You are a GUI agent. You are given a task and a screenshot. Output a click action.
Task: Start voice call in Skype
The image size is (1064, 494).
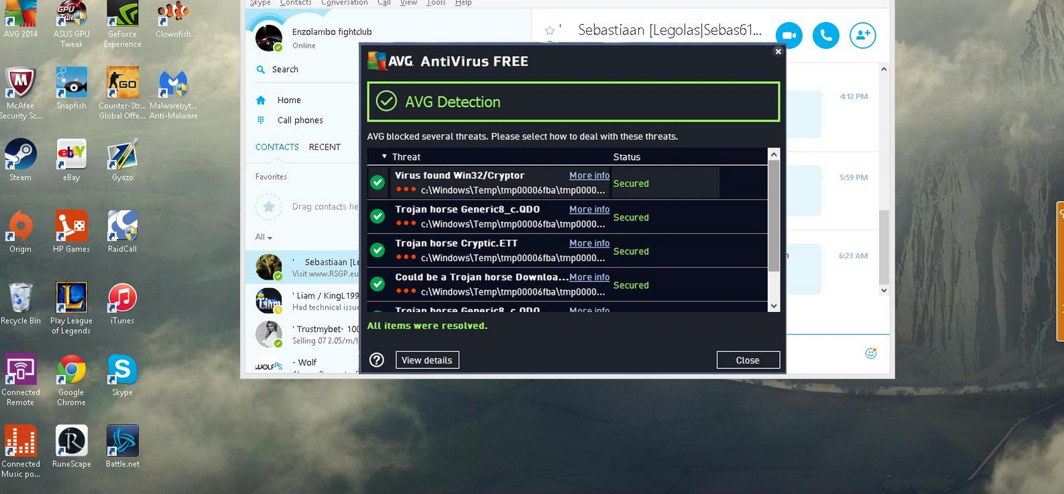click(826, 35)
